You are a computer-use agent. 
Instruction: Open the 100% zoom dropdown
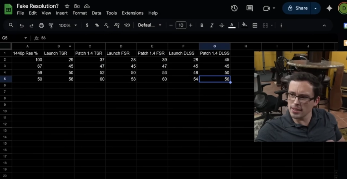68,25
